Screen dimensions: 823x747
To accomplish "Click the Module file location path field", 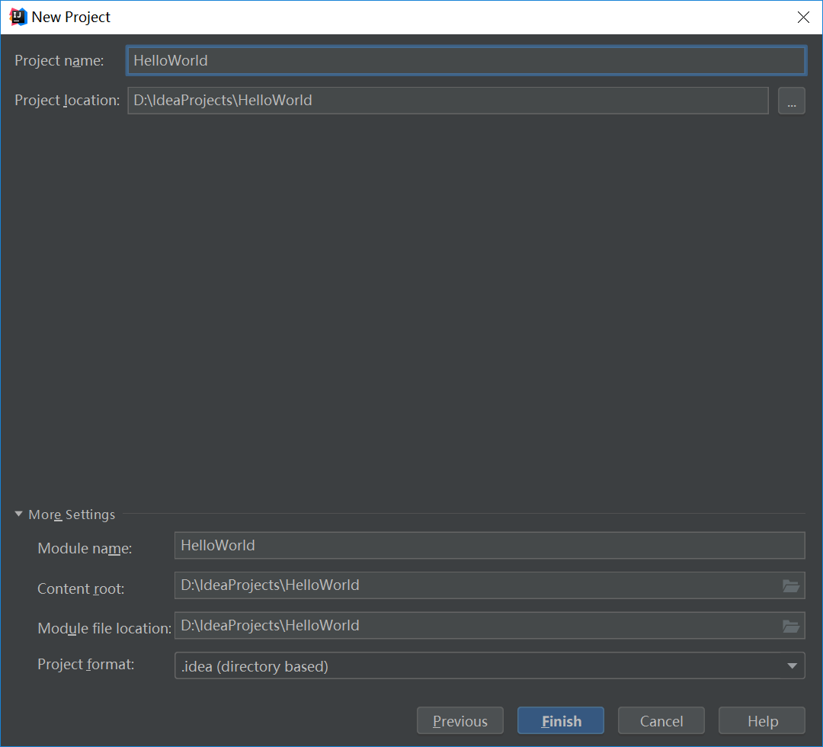I will (489, 625).
